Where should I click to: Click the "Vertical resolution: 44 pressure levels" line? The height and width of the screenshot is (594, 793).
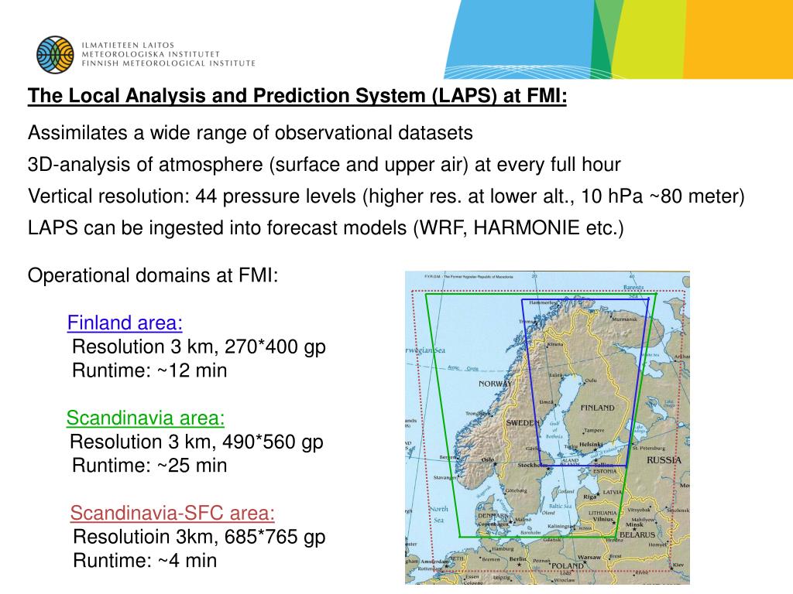[386, 196]
